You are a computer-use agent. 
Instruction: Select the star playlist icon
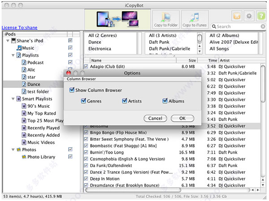coord(24,77)
